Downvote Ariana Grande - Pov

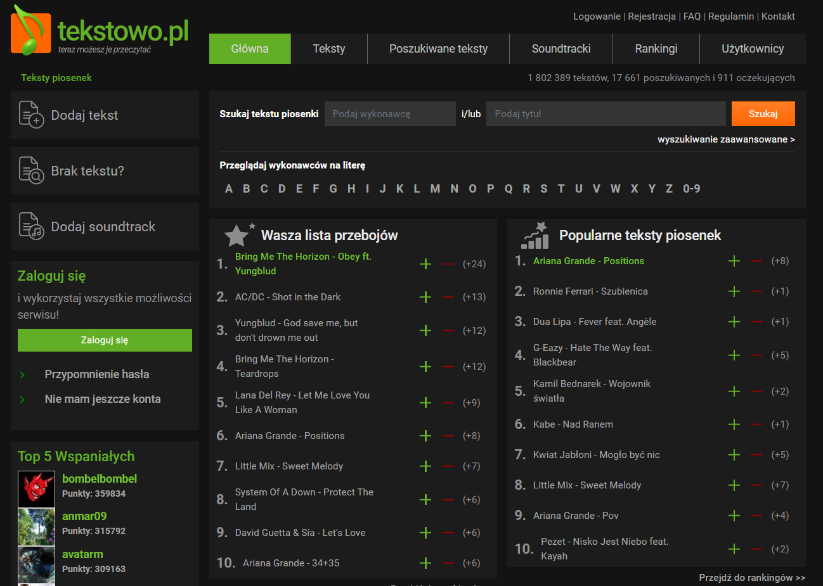[x=756, y=516]
